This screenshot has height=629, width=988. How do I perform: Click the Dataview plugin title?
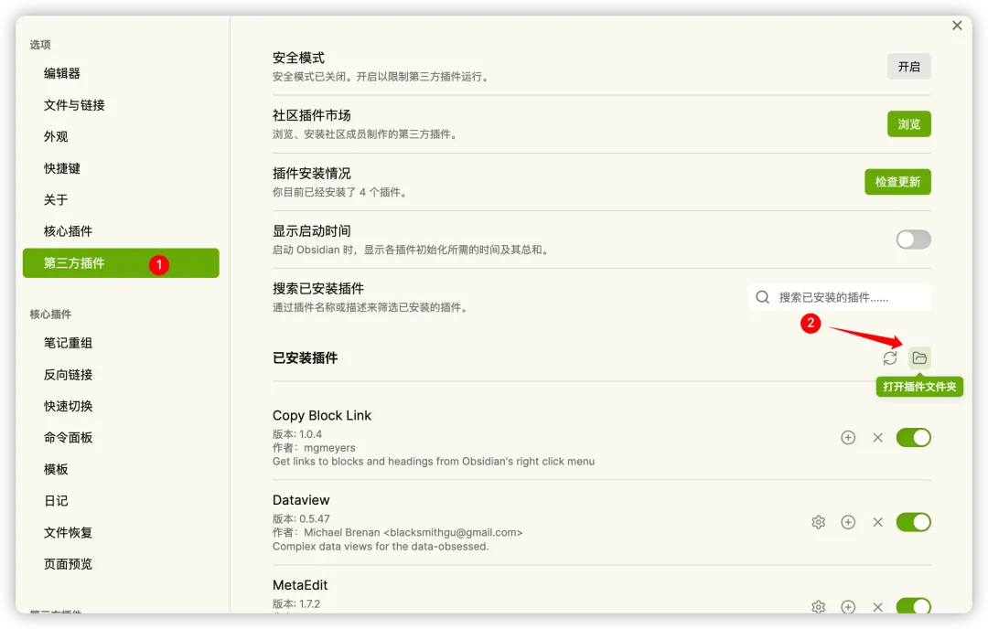pyautogui.click(x=301, y=500)
